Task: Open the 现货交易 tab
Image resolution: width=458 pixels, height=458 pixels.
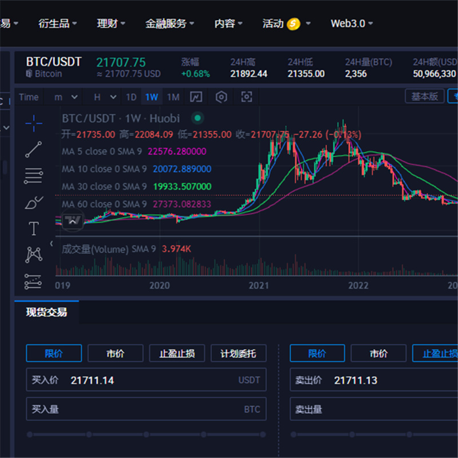Action: [x=46, y=312]
